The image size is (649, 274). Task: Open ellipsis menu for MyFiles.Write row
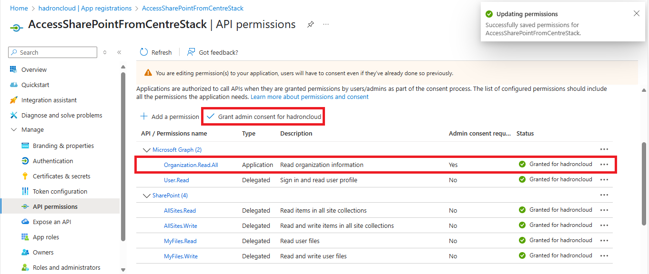604,255
